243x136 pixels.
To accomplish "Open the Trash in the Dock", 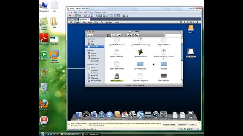I will coord(191,115).
